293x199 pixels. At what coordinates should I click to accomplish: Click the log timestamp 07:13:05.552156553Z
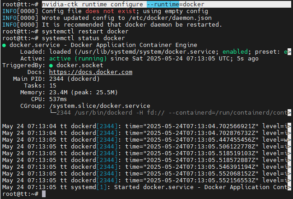pos(221,180)
